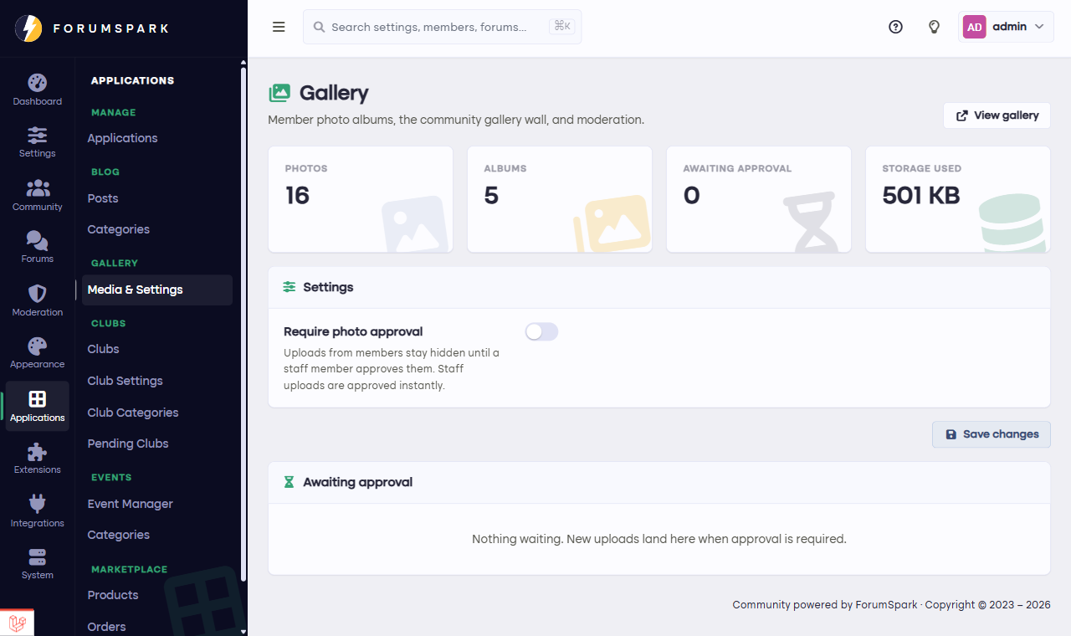The image size is (1071, 636).
Task: Select the Applications grid icon in sidebar
Action: (38, 398)
